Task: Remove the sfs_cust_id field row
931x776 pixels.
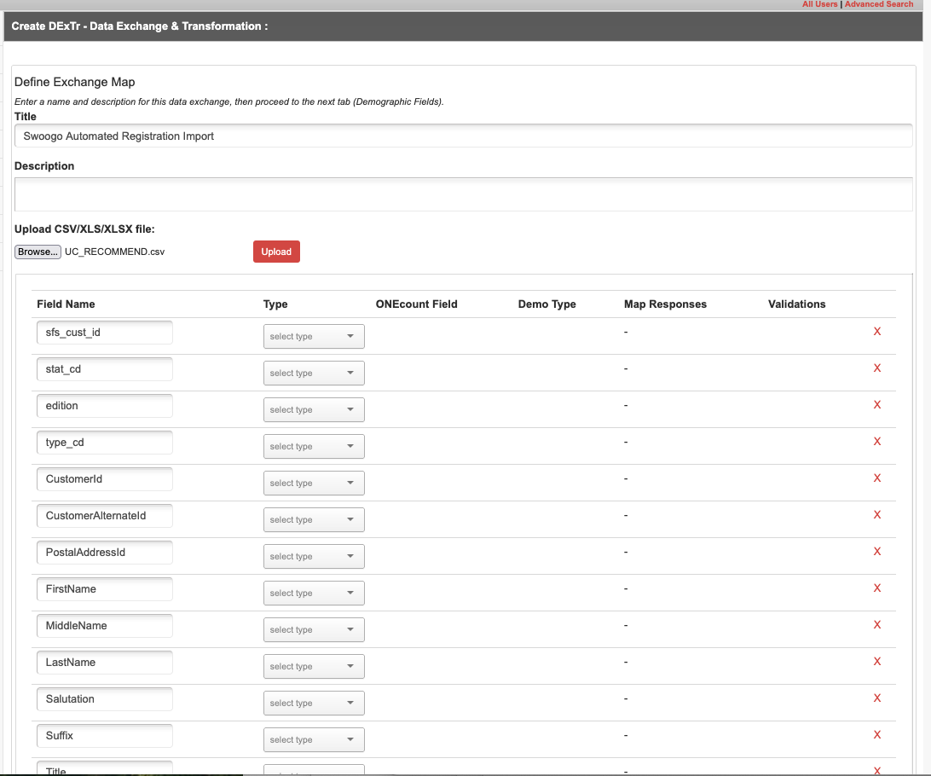Action: tap(877, 332)
